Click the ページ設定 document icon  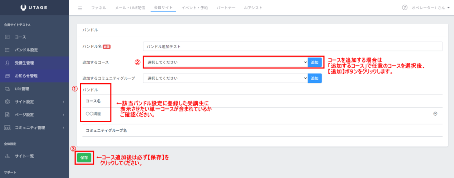point(8,115)
